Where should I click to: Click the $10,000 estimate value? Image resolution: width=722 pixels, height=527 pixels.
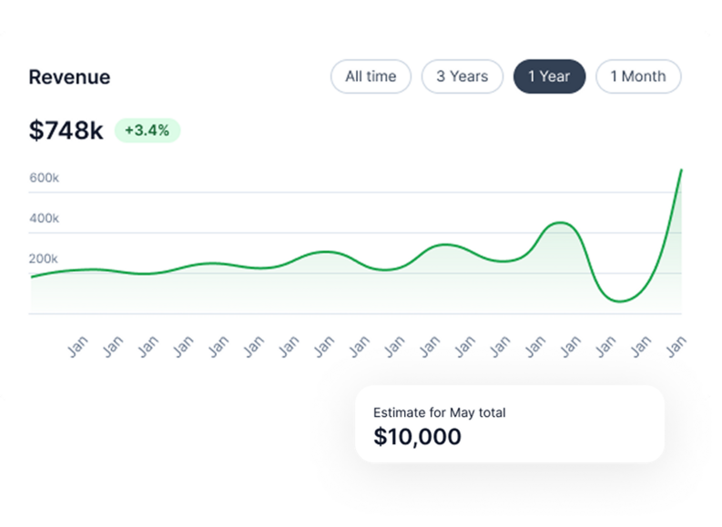coord(417,437)
